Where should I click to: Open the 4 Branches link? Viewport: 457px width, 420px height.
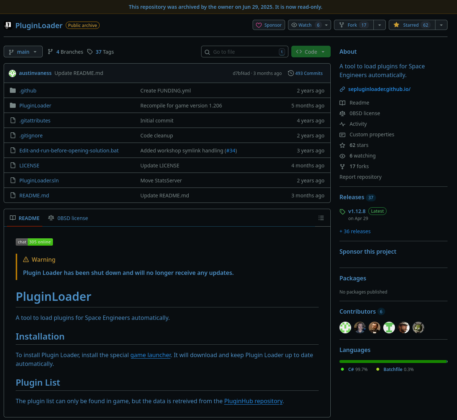(66, 52)
